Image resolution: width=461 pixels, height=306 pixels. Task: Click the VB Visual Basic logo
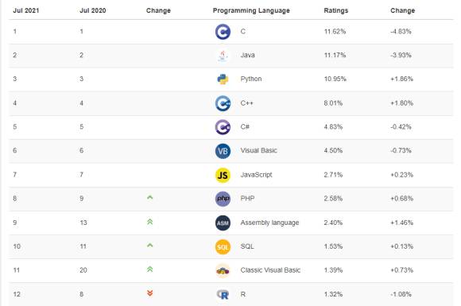pyautogui.click(x=223, y=151)
